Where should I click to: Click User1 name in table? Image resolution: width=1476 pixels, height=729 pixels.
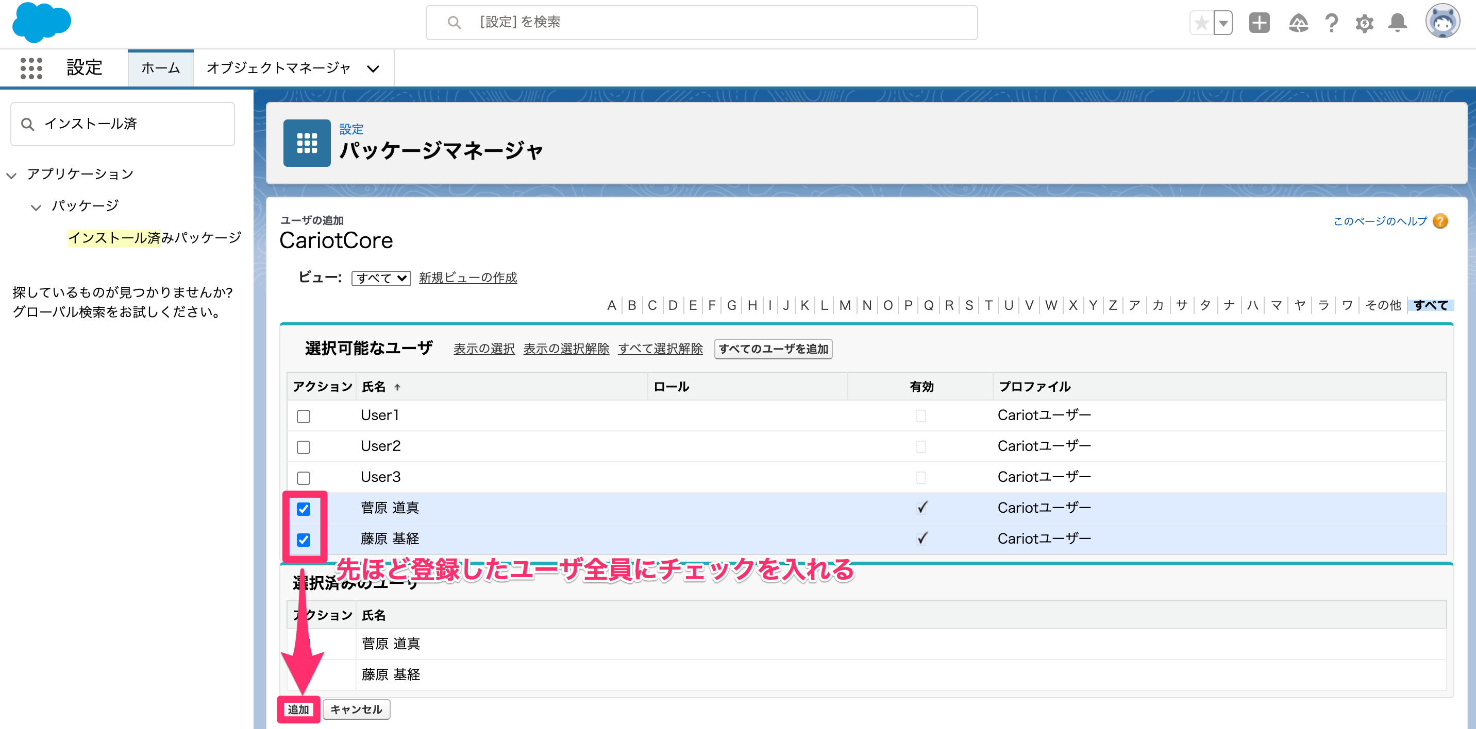coord(379,415)
